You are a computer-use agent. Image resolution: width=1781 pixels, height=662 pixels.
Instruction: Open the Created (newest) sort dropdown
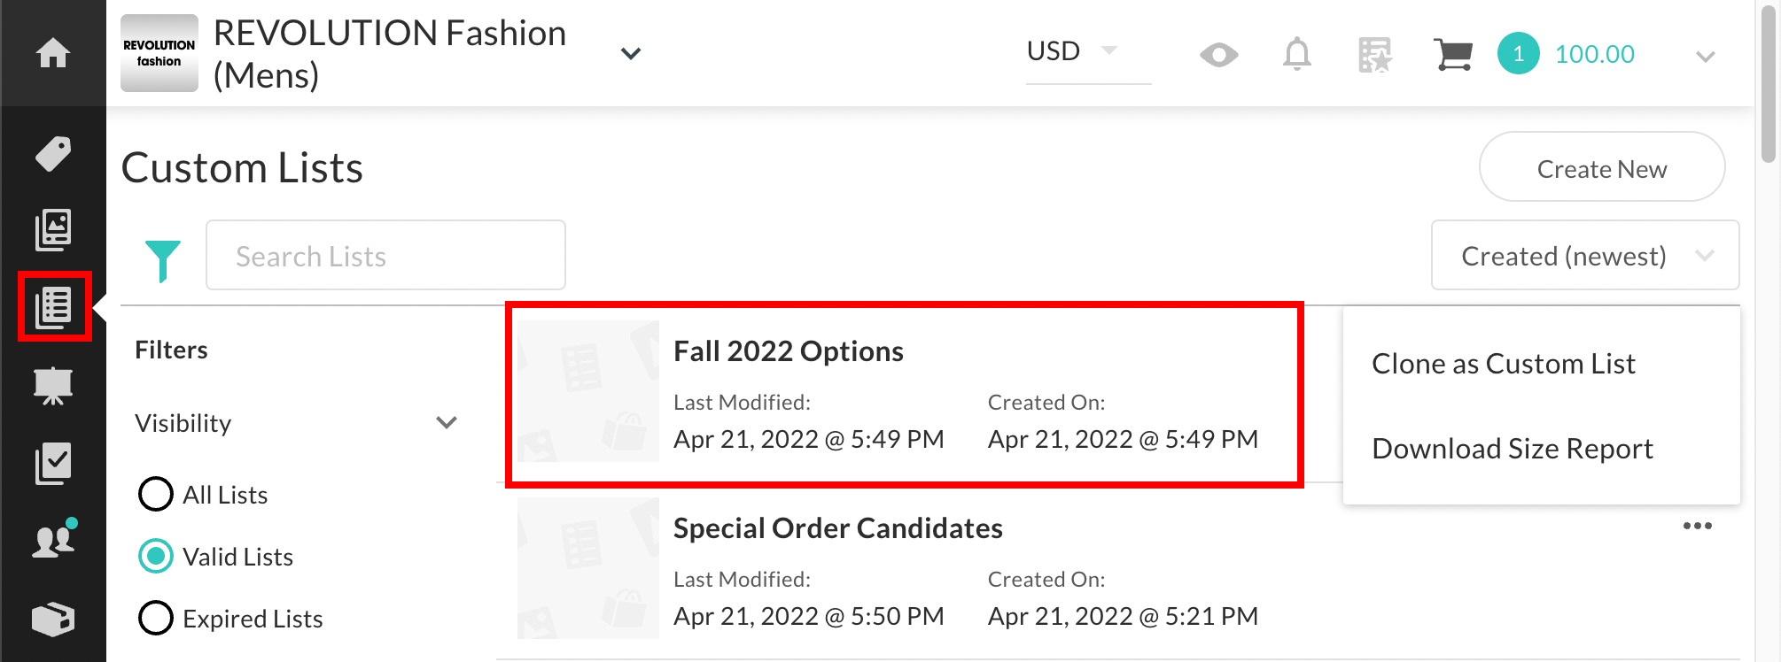1585,255
